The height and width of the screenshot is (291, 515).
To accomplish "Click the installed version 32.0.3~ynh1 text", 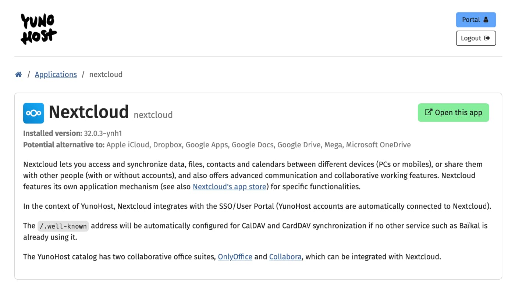I will click(x=102, y=133).
